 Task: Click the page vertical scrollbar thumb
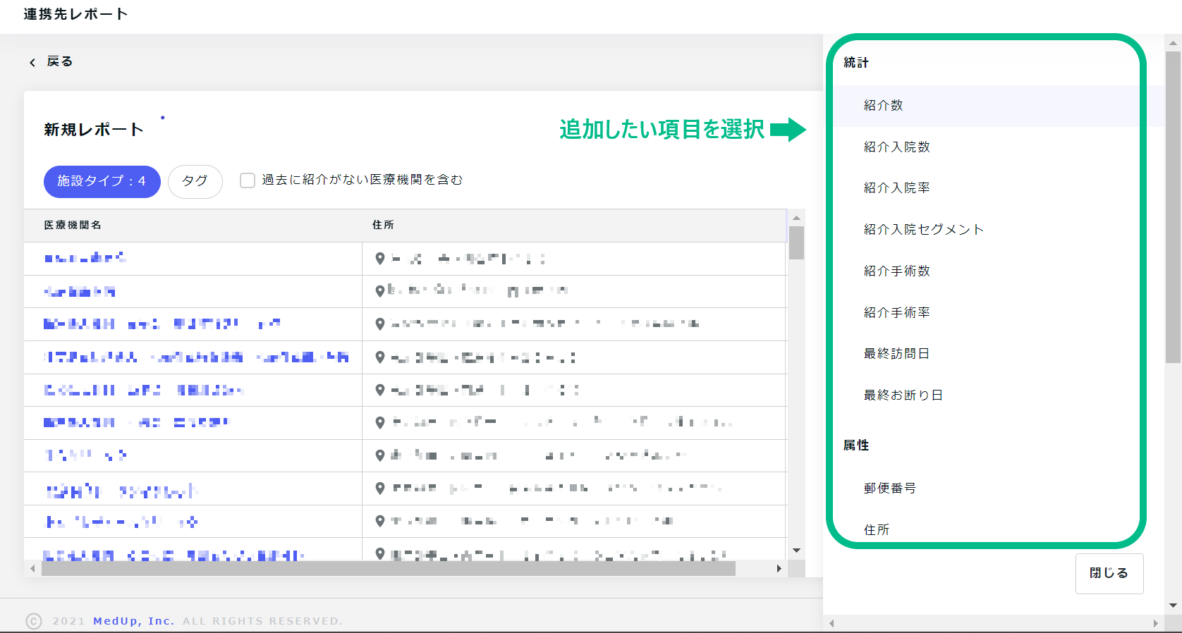pyautogui.click(x=1173, y=207)
